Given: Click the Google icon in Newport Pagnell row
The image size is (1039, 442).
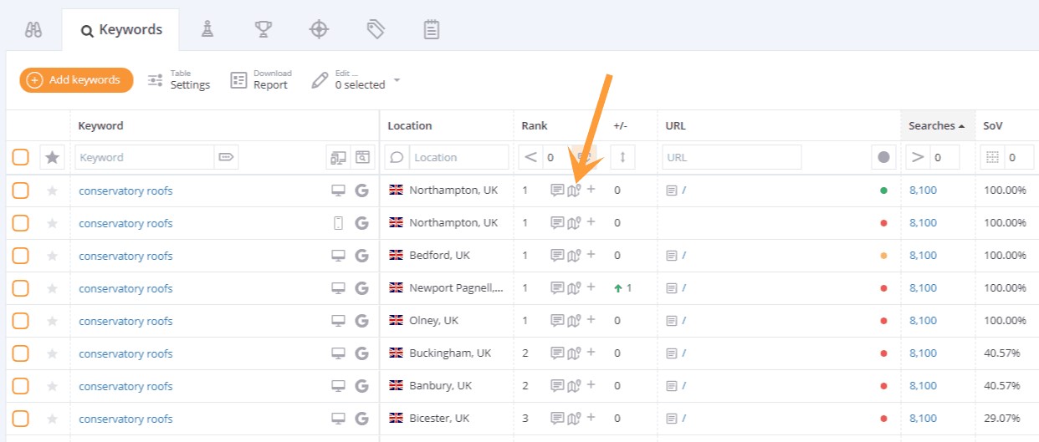Looking at the screenshot, I should 361,288.
